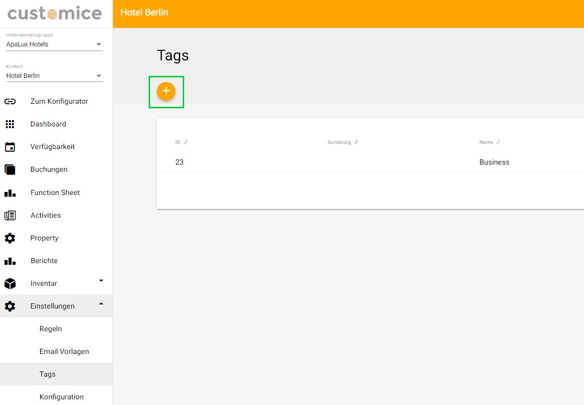This screenshot has height=405, width=584.
Task: Open Email Vorlagen submenu item
Action: (64, 352)
